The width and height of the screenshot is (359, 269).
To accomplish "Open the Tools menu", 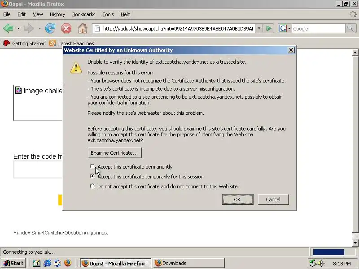I will [108, 14].
